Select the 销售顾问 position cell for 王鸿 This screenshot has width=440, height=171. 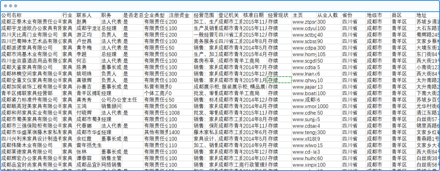pyautogui.click(x=111, y=106)
